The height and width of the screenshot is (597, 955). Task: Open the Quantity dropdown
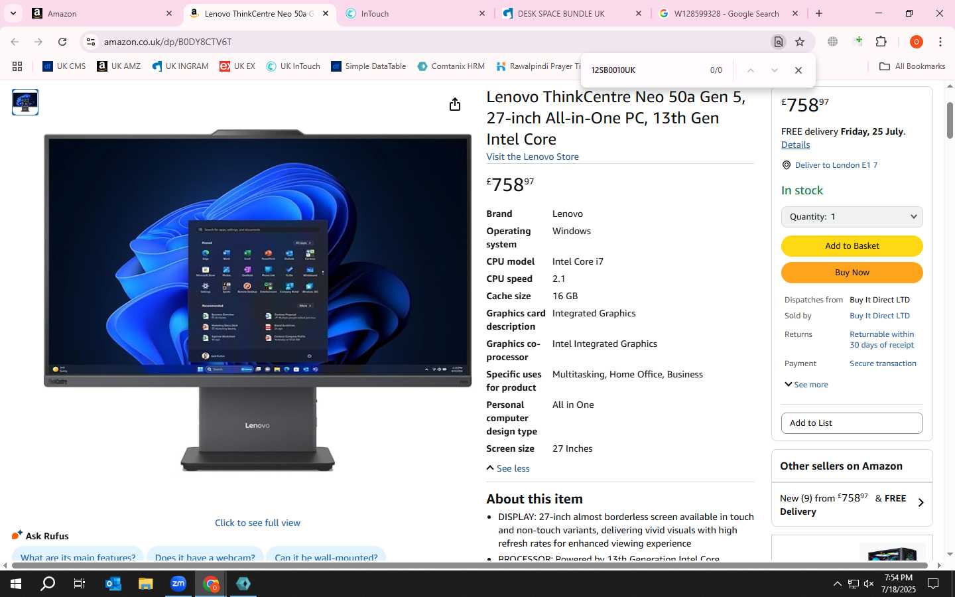[x=852, y=217]
